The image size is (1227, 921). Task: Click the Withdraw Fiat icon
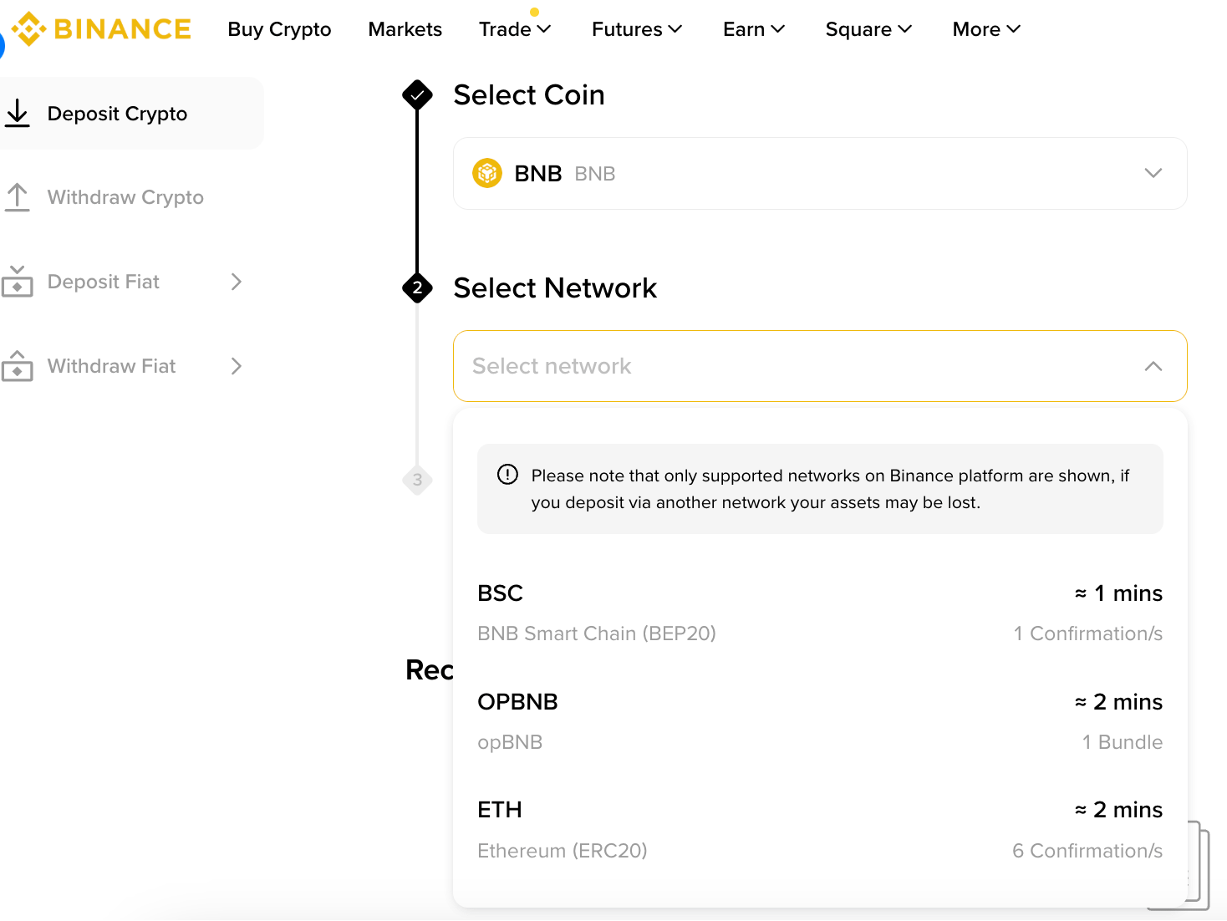[x=18, y=366]
